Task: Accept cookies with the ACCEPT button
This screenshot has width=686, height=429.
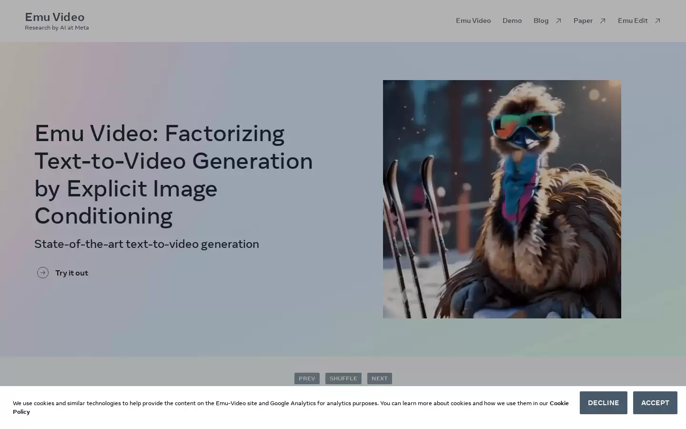Action: 655,403
